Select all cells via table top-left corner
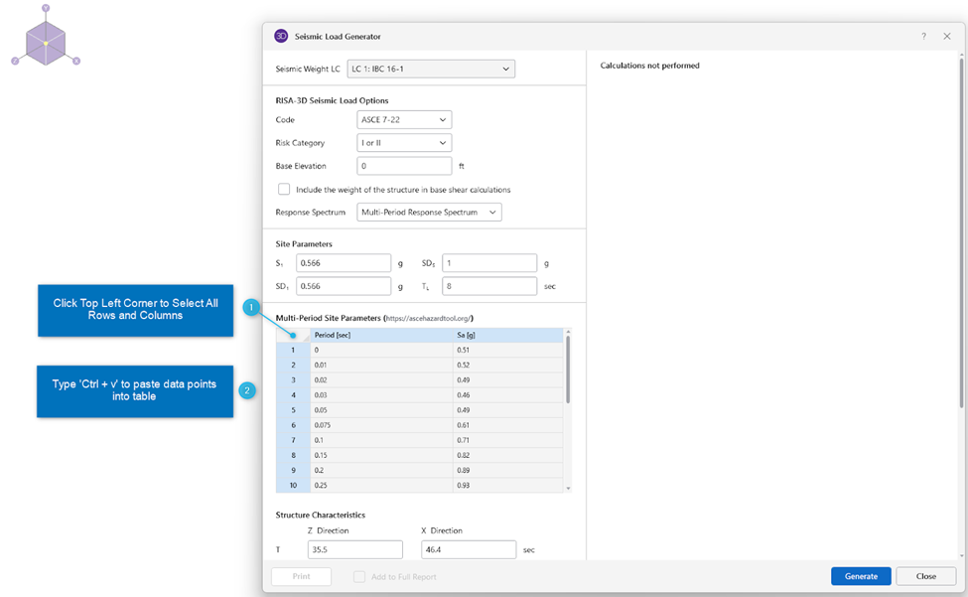Viewport: 968px width, 597px height. click(293, 335)
